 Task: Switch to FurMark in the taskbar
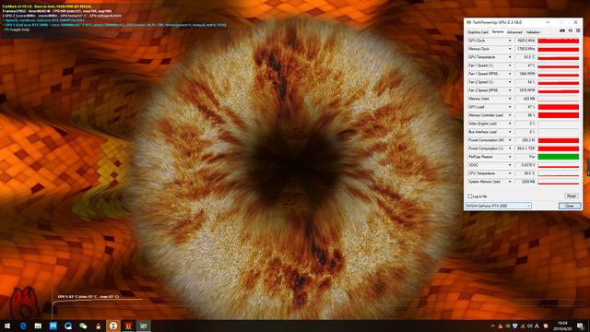tap(128, 326)
